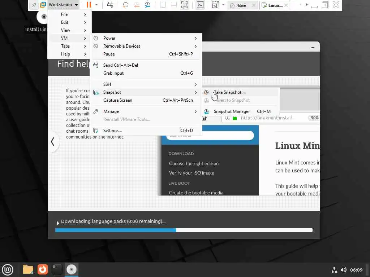Click the volume speaker tray icon
370x277 pixels.
point(344,270)
